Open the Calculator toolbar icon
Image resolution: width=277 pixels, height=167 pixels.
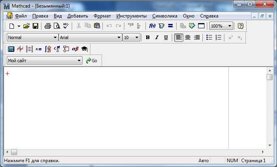point(11,49)
